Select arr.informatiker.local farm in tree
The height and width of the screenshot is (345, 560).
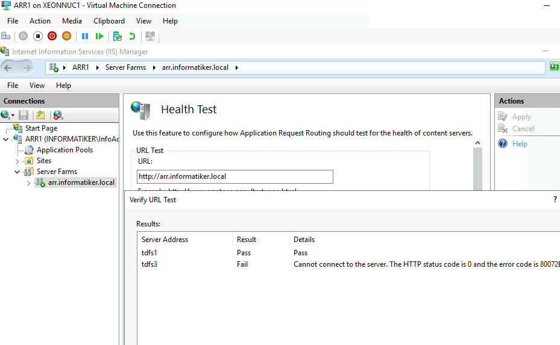(81, 182)
